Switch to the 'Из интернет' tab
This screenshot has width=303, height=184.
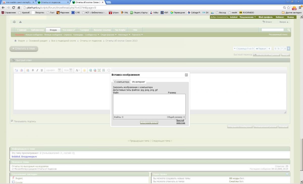pos(138,82)
